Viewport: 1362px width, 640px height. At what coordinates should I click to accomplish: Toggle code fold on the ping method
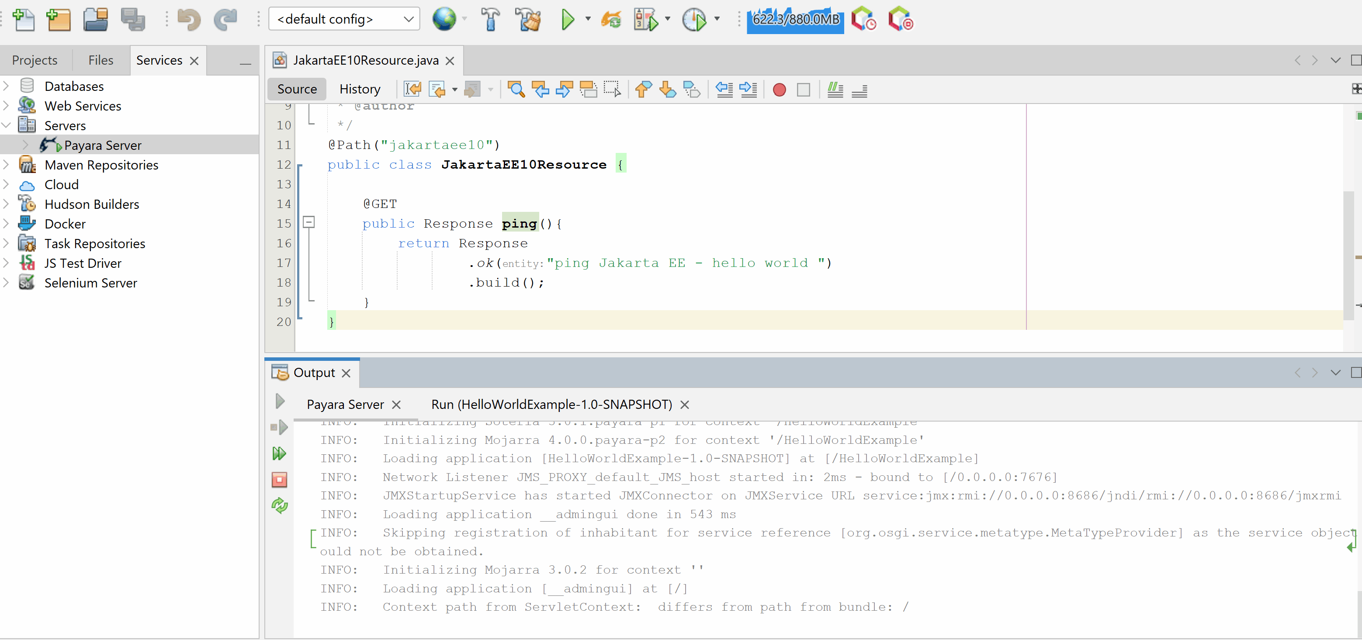coord(309,222)
